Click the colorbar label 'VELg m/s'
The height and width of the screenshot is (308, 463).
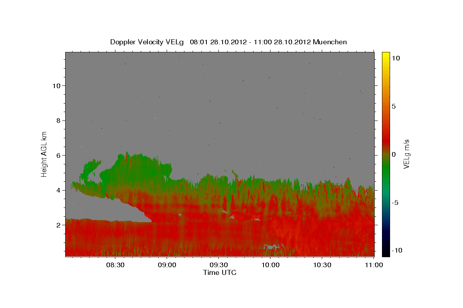pyautogui.click(x=406, y=154)
